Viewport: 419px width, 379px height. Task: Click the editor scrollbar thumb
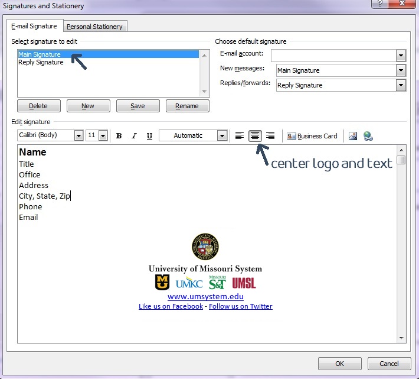401,160
